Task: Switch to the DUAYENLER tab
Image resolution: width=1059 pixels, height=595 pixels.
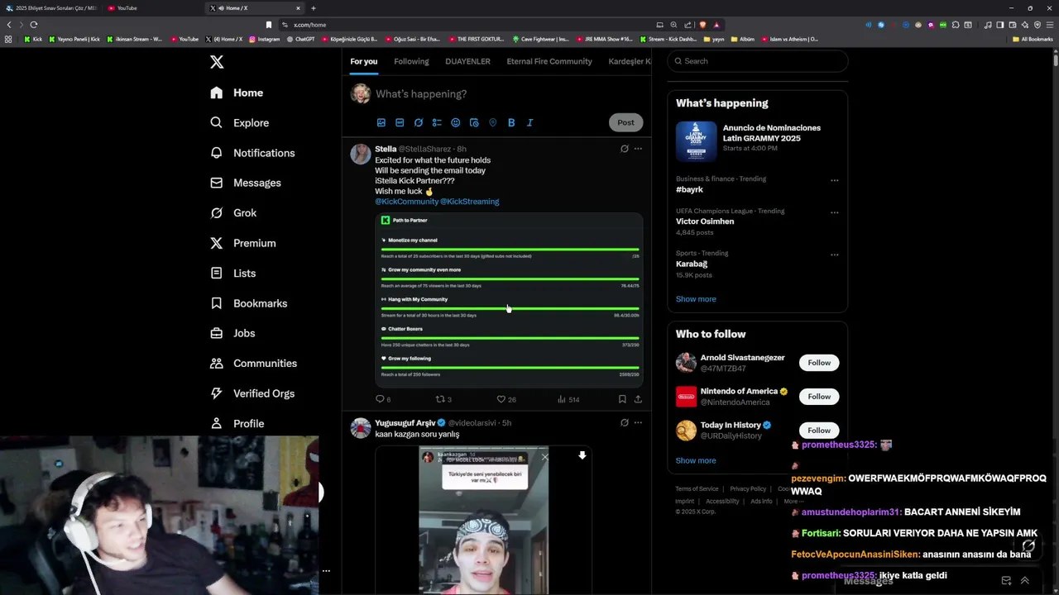Action: (467, 61)
